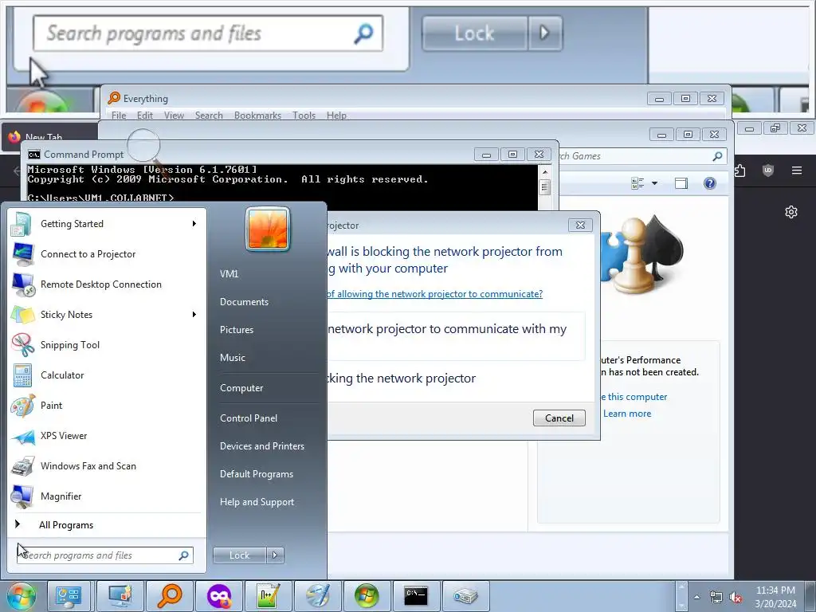Open View menu in Everything window
Screen dimensions: 816x612
(x=174, y=115)
